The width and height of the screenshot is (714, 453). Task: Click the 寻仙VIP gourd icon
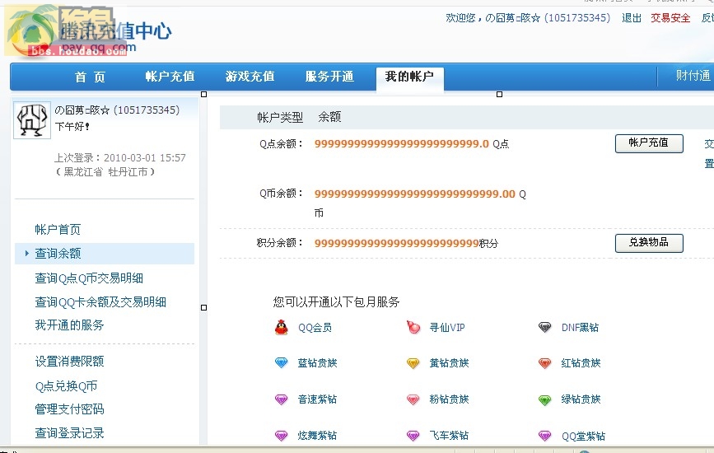point(413,327)
